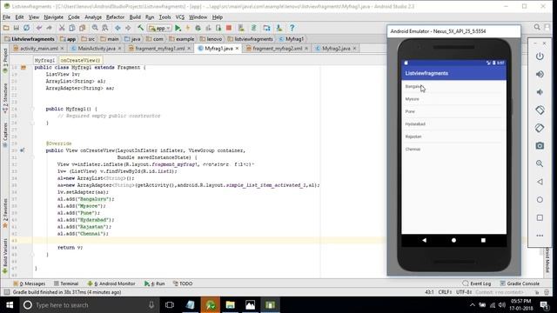Toggle the Favorites tool window
Viewport: 557px width, 313px height.
5,213
